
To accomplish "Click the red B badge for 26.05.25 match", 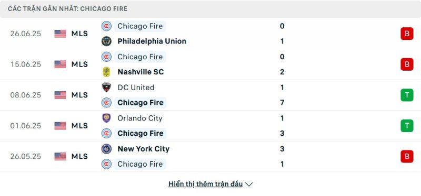I will click(x=407, y=156).
